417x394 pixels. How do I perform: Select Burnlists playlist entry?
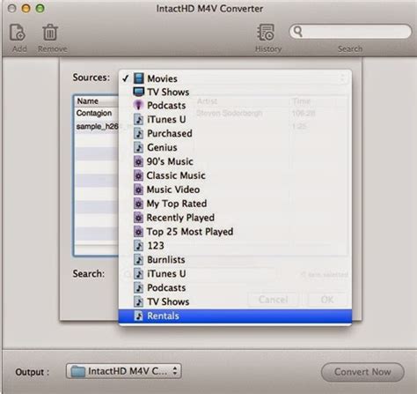[235, 260]
